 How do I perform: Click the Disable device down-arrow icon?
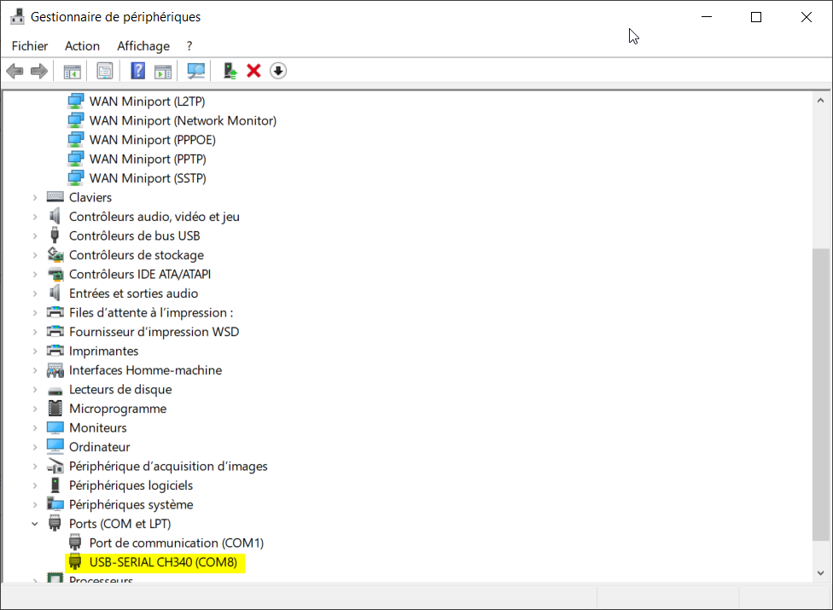point(278,71)
